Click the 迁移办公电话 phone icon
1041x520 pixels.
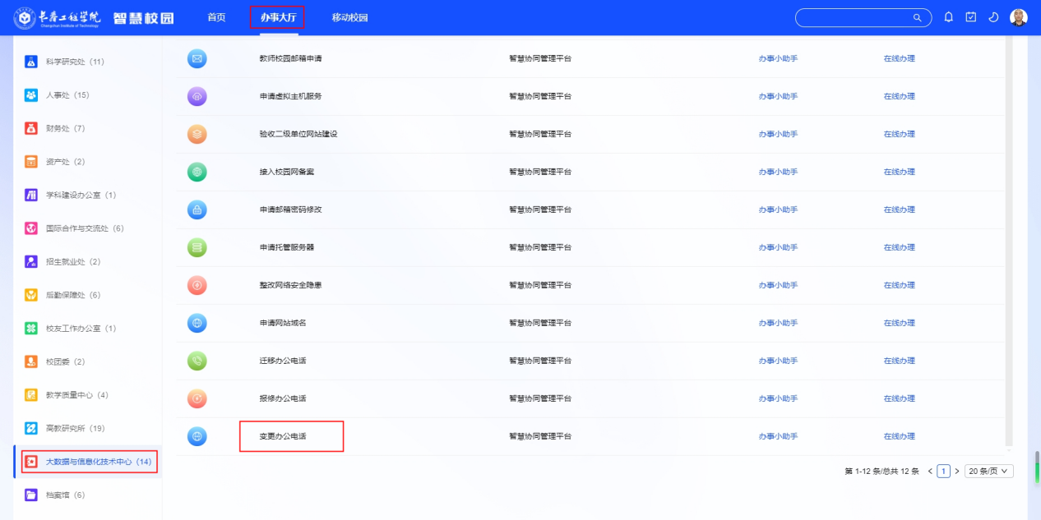pyautogui.click(x=197, y=361)
